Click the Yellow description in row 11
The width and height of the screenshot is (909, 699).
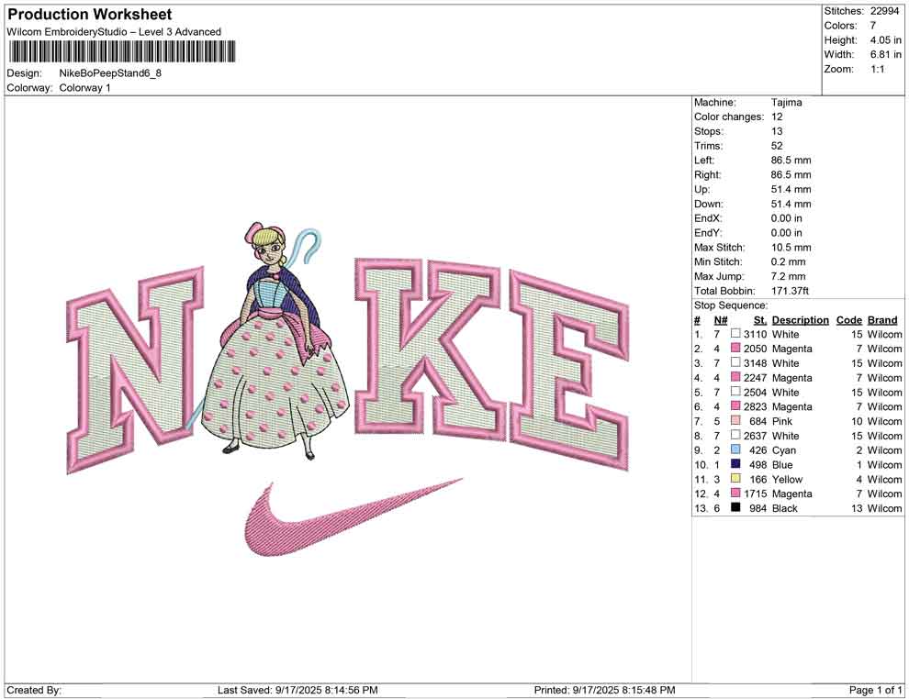click(787, 478)
